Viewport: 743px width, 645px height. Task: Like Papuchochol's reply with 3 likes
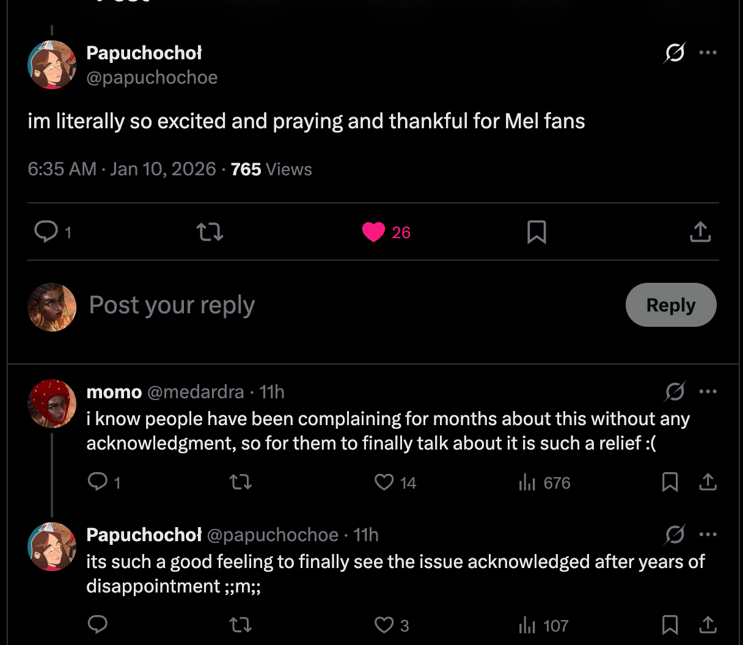384,625
